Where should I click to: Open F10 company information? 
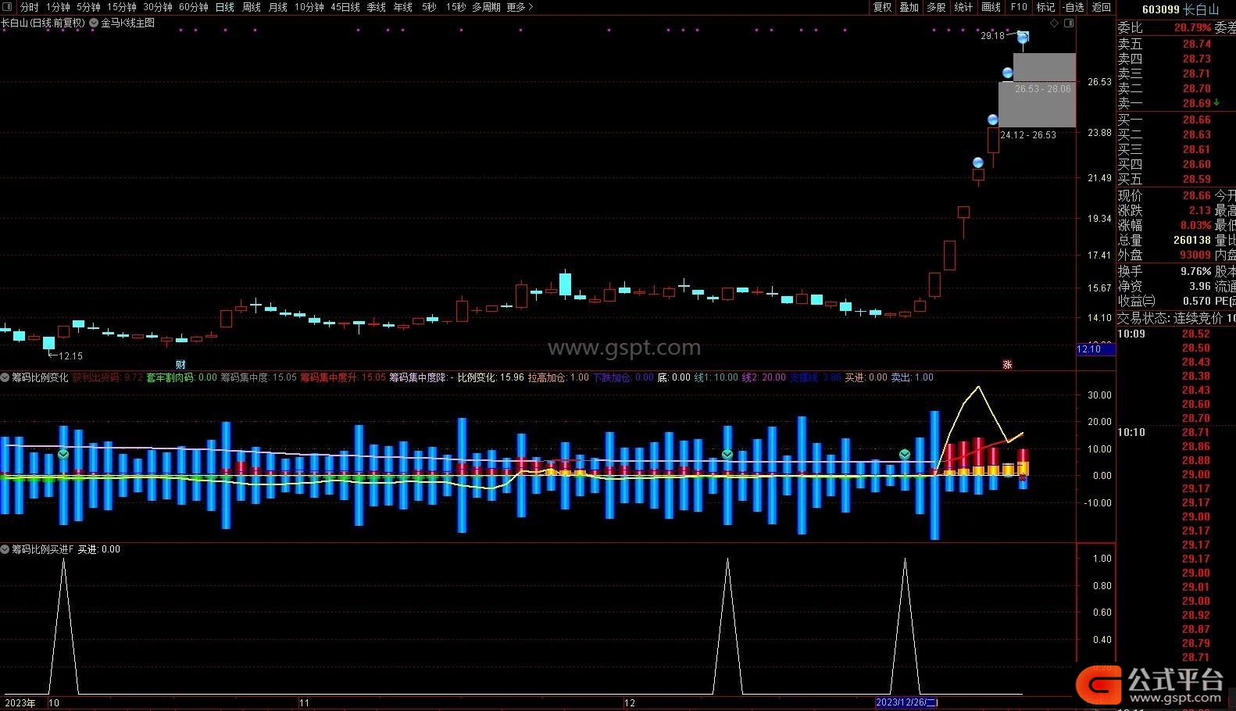[1019, 7]
